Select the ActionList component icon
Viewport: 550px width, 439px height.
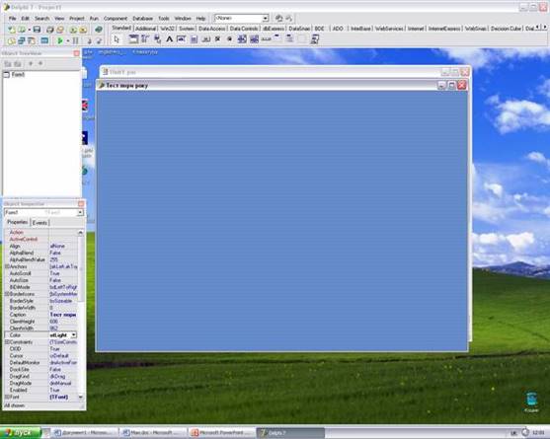(x=315, y=39)
